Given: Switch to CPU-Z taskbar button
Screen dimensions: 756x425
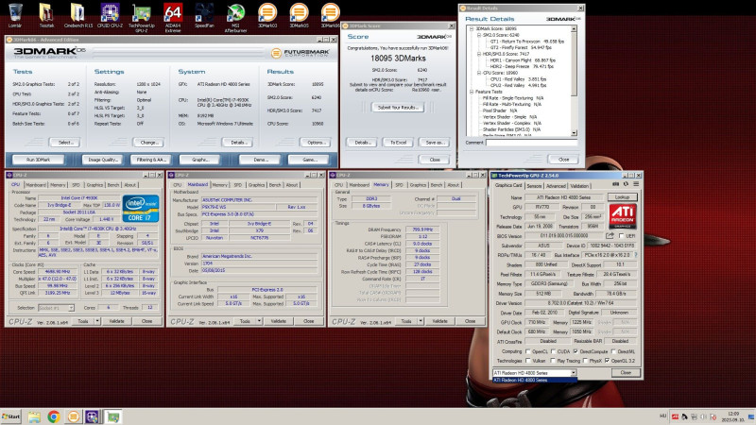Looking at the screenshot, I should click(92, 416).
